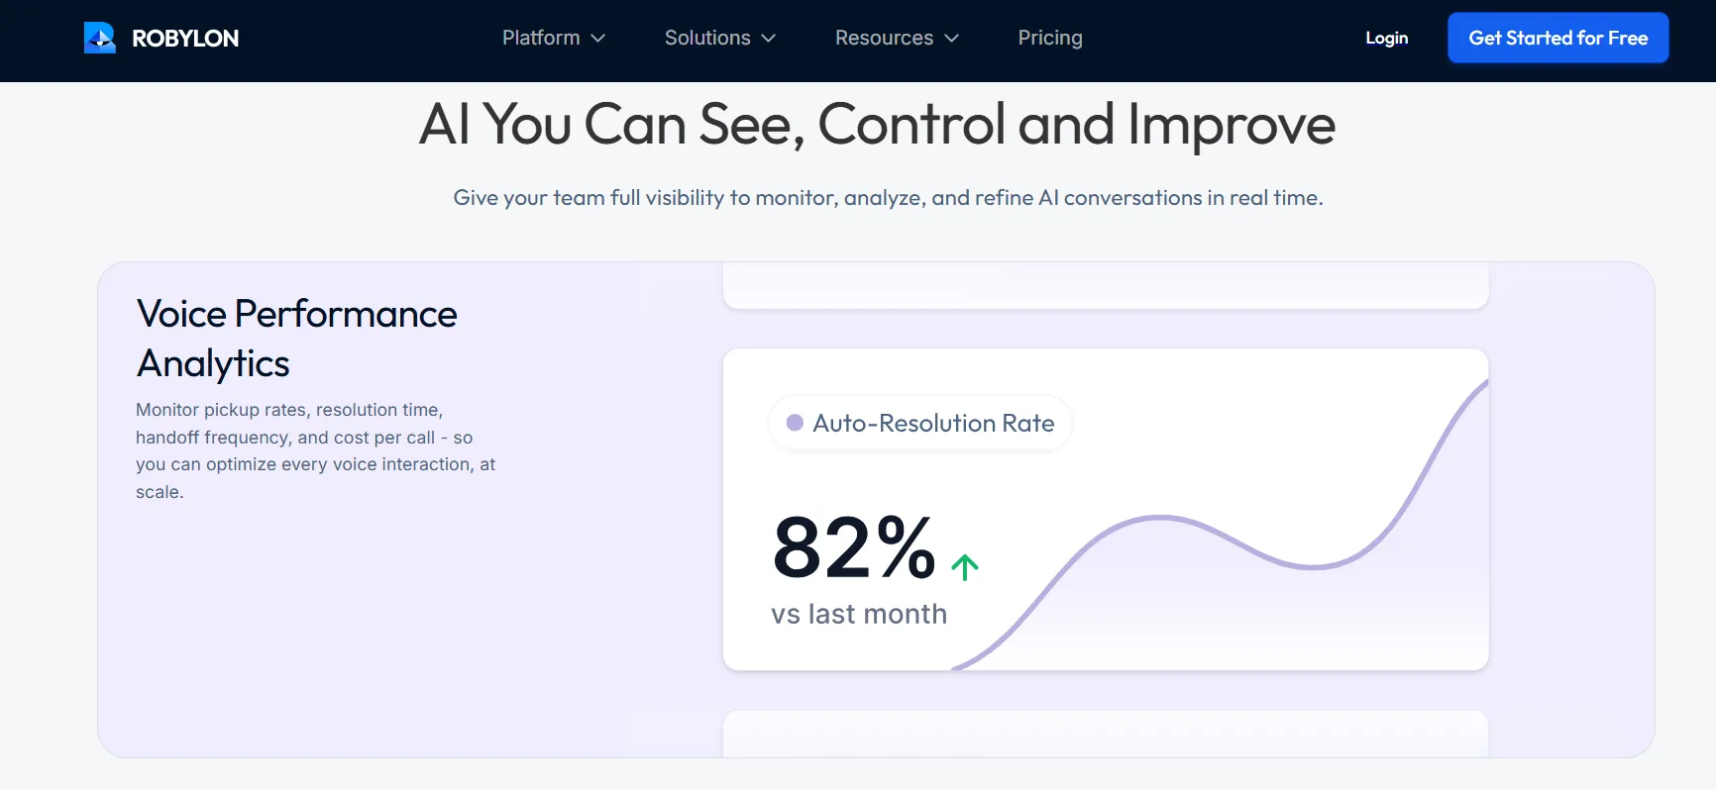The height and width of the screenshot is (790, 1716).
Task: Click the 'vs last month' text
Action: (859, 614)
